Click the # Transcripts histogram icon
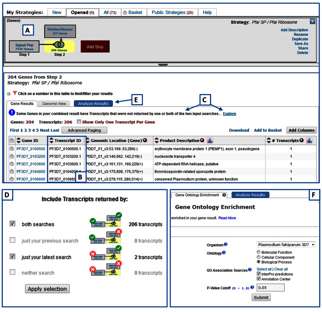The width and height of the screenshot is (322, 312). click(x=309, y=140)
